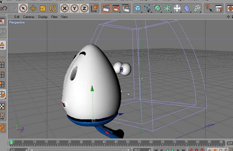233x151 pixels.
Task: Open the viewport Filter menu
Action: [54, 17]
